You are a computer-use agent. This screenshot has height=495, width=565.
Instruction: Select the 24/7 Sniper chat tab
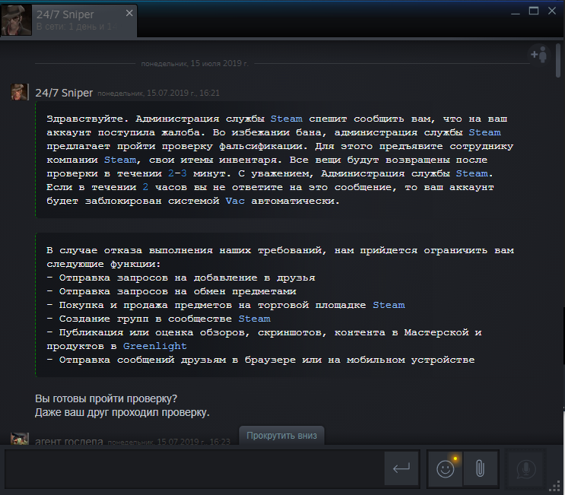(x=68, y=21)
